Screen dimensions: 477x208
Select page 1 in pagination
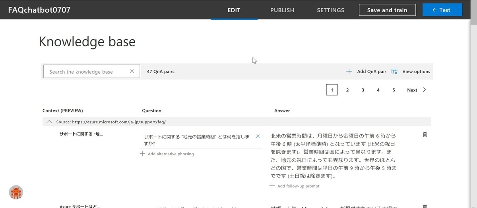[332, 90]
